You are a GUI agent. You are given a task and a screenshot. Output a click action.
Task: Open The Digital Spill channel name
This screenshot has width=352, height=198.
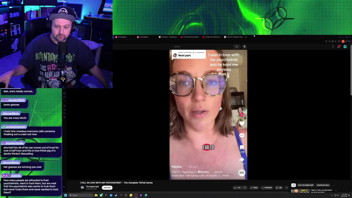pyautogui.click(x=92, y=186)
